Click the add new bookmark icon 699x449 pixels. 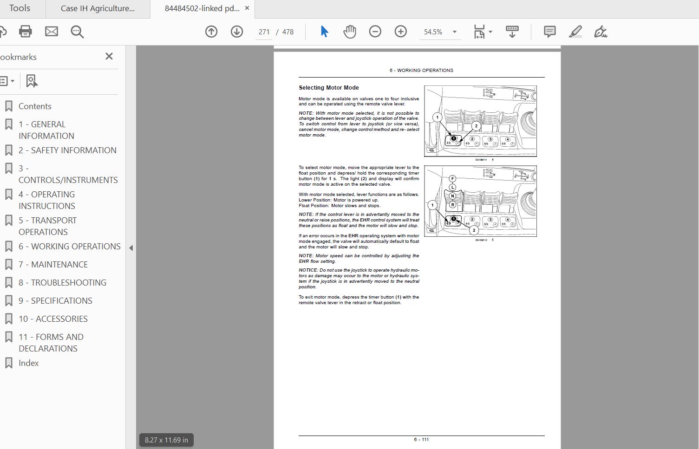(x=32, y=81)
